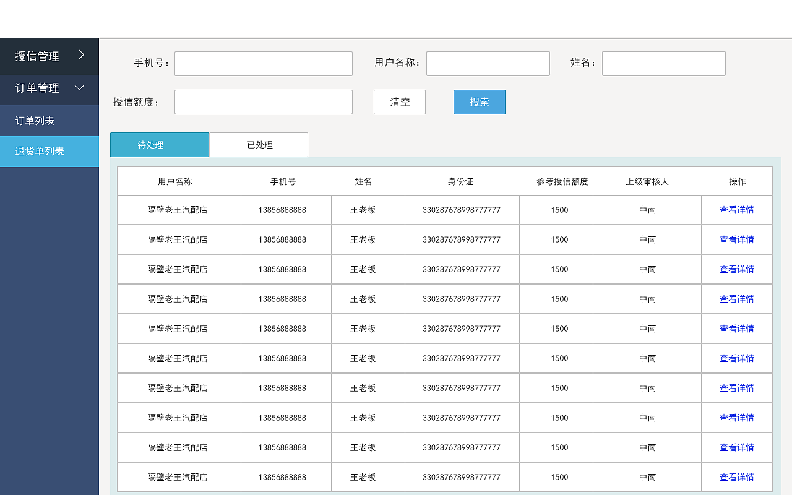Collapse 订单管理 using the down chevron
The width and height of the screenshot is (792, 495).
click(x=80, y=88)
